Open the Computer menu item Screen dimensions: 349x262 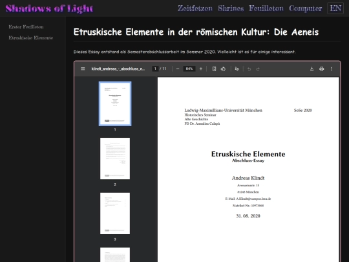click(305, 8)
